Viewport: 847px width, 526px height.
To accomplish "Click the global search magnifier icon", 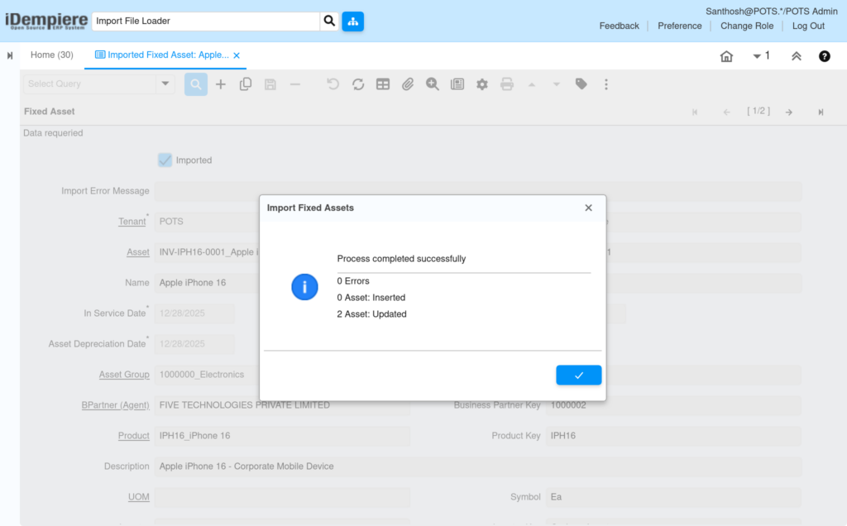I will [x=329, y=21].
